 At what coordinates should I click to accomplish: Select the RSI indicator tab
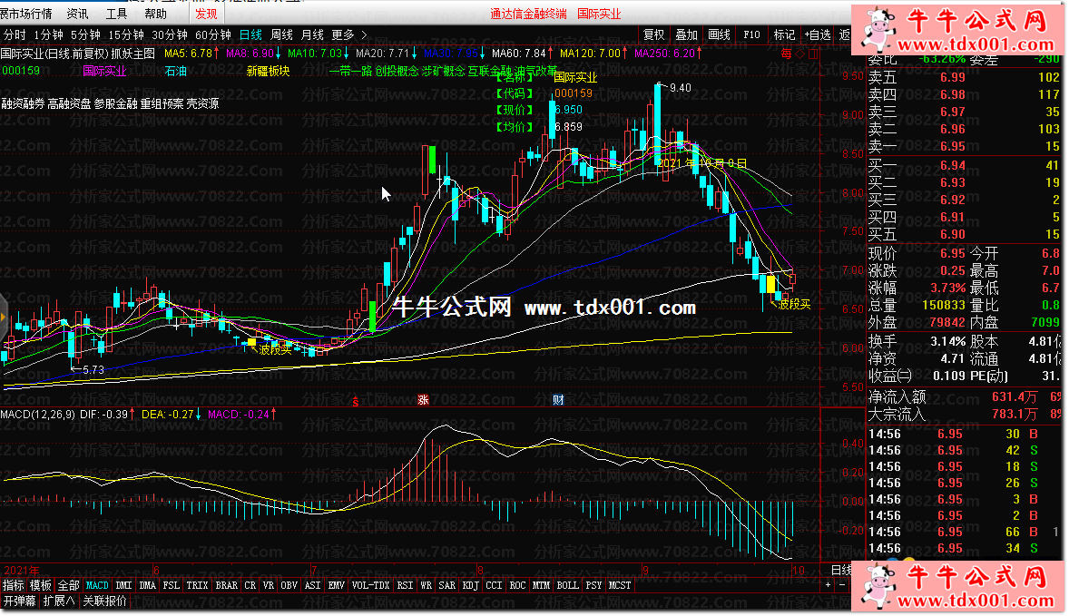(x=405, y=585)
